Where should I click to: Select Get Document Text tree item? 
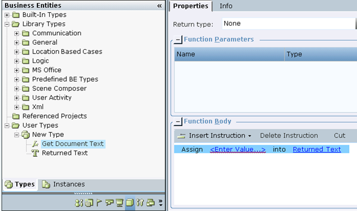tap(73, 144)
